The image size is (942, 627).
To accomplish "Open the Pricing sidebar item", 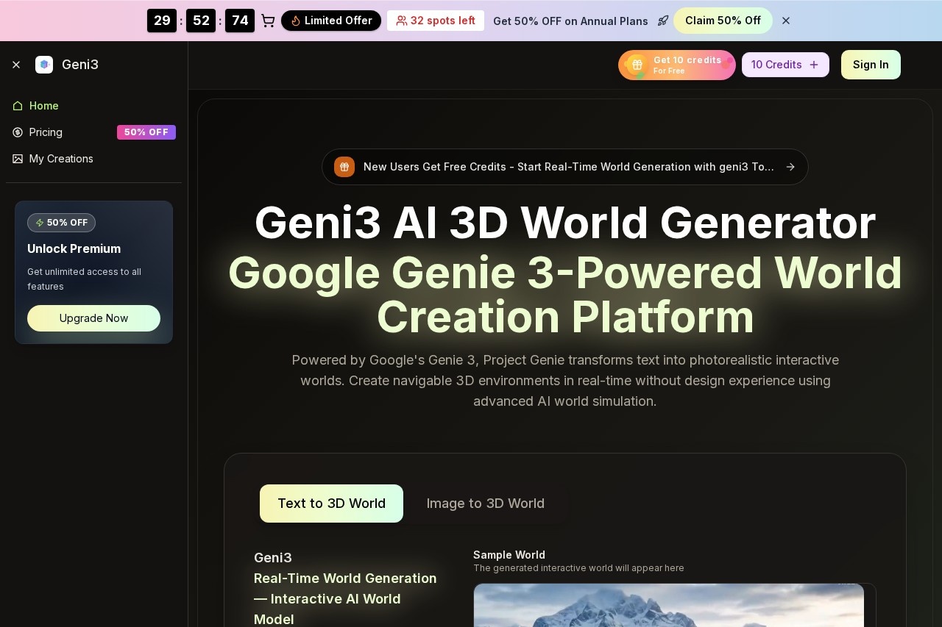I will tap(93, 132).
